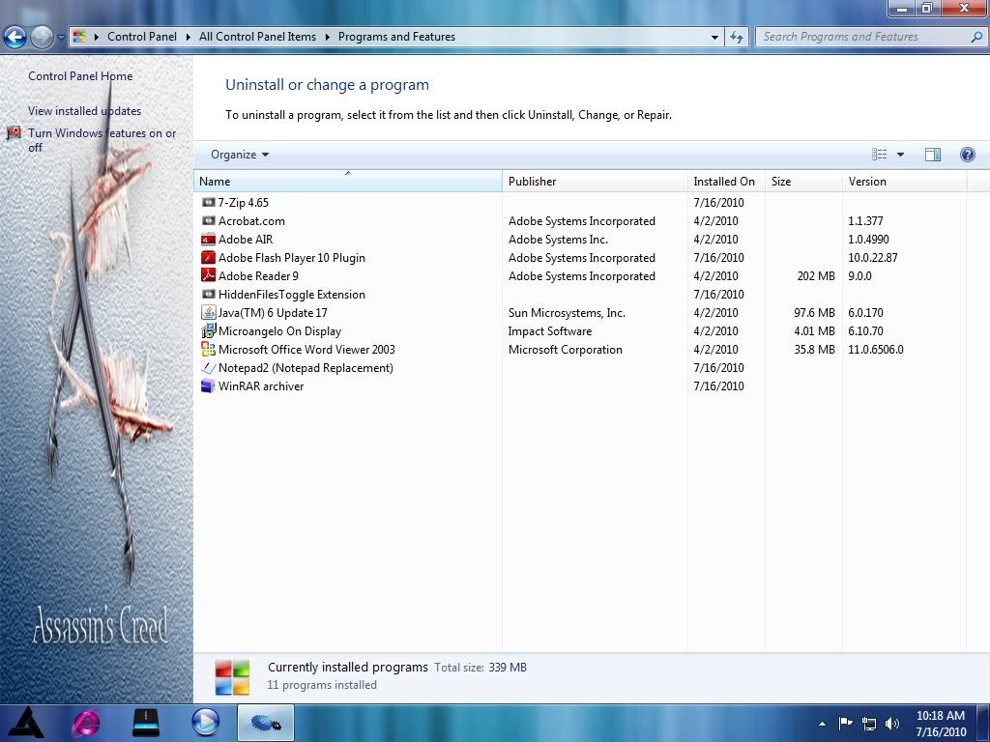Screen dimensions: 990x742
Task: Click the Impact Software publisher cell
Action: coord(550,330)
